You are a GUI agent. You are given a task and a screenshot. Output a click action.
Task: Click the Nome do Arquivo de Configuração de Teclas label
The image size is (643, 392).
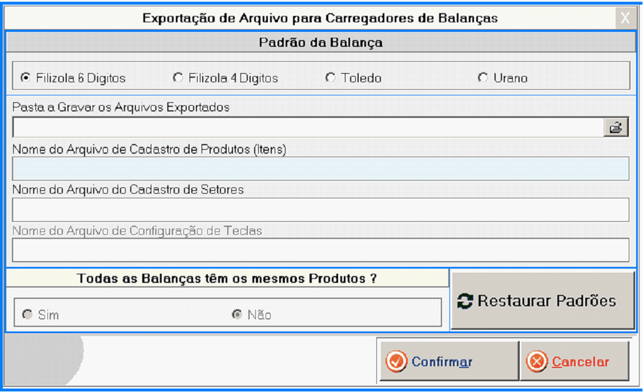(137, 231)
